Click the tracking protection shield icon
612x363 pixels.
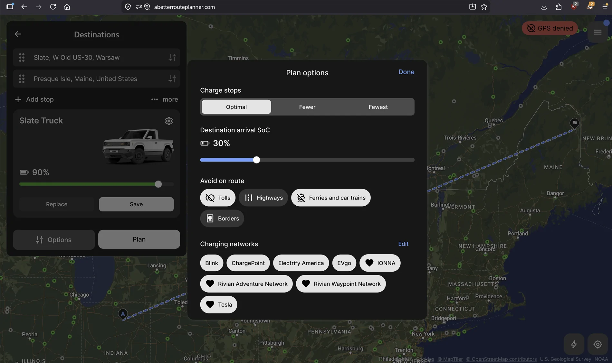coord(128,7)
